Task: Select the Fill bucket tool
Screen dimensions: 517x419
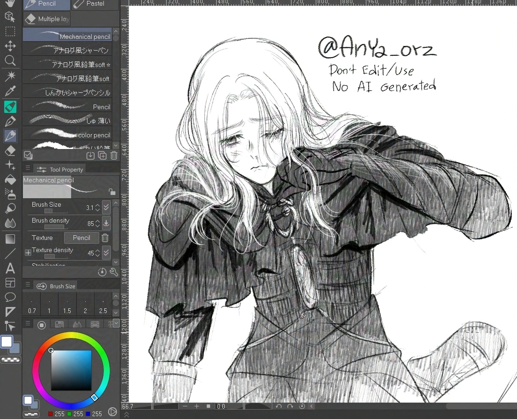Action: [x=10, y=180]
